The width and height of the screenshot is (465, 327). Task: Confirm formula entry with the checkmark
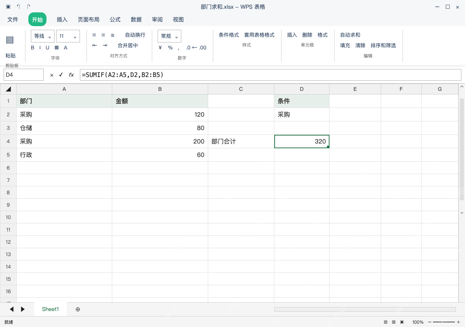coord(61,75)
